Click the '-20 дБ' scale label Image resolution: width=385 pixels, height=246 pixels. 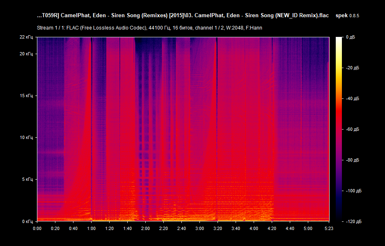[352, 68]
